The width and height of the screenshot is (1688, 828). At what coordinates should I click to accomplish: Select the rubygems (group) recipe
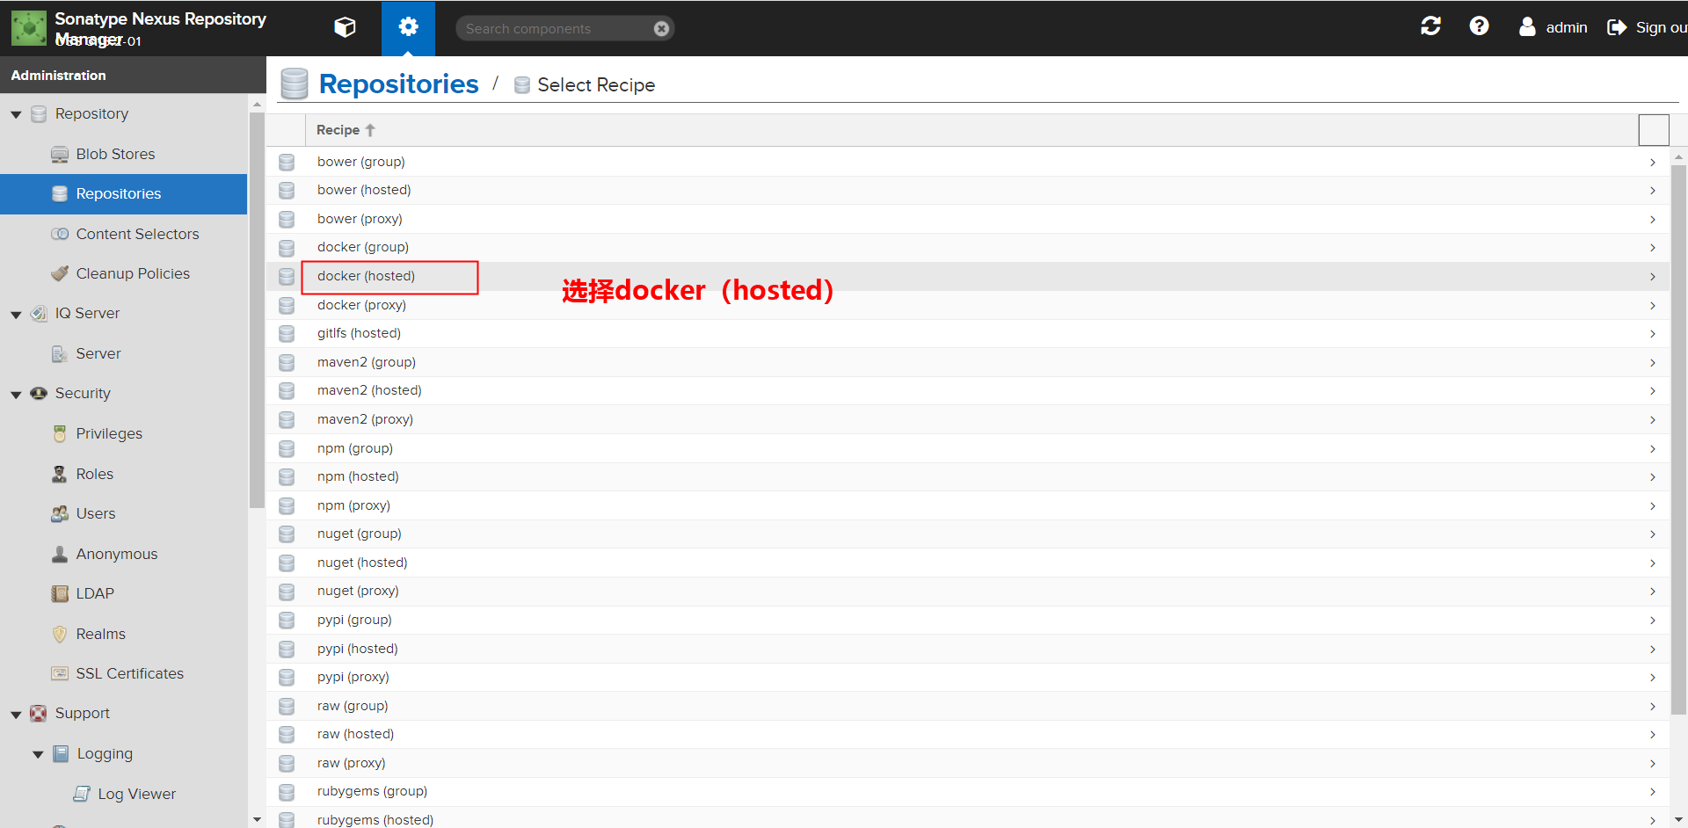pos(967,791)
